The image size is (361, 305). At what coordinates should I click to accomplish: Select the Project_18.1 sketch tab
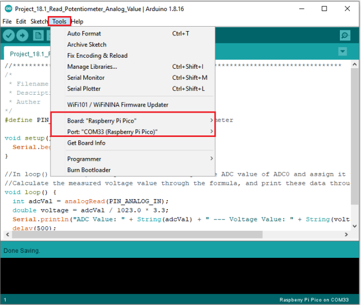(x=27, y=54)
